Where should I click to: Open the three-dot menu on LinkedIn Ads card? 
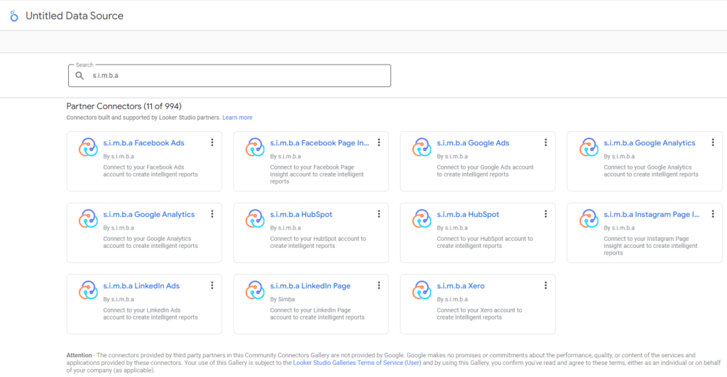pyautogui.click(x=212, y=286)
